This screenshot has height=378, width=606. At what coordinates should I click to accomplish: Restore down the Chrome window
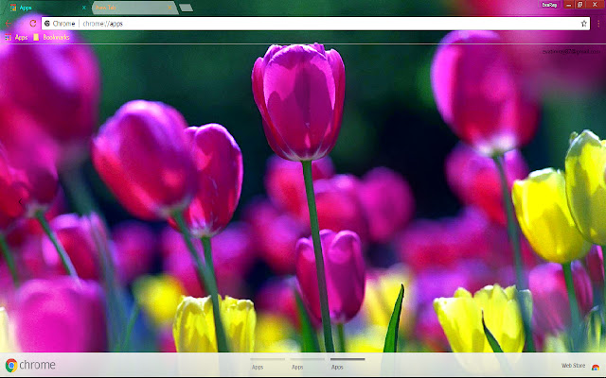[x=579, y=5]
